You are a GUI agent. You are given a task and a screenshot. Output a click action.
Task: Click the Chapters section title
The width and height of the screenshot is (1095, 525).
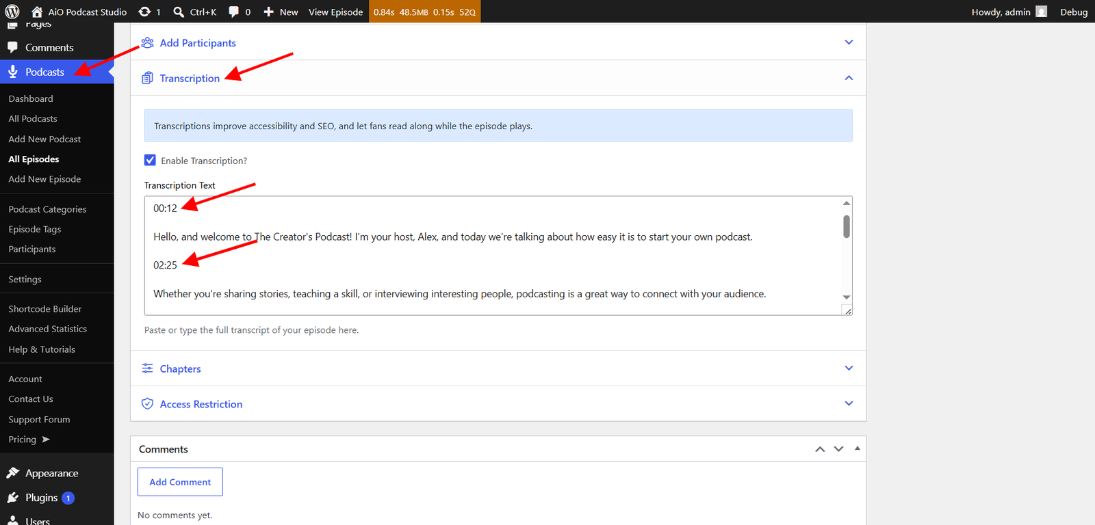pyautogui.click(x=181, y=368)
